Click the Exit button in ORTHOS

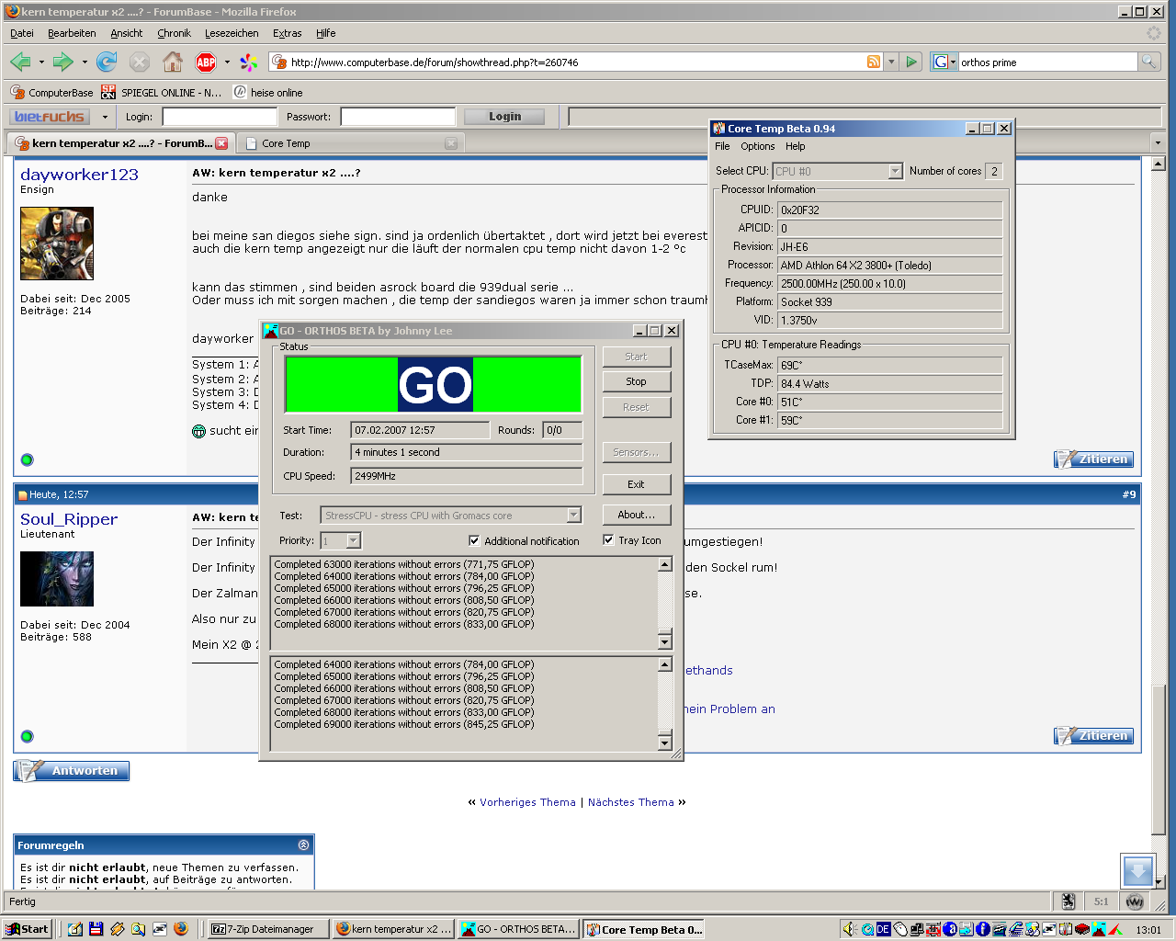click(636, 484)
